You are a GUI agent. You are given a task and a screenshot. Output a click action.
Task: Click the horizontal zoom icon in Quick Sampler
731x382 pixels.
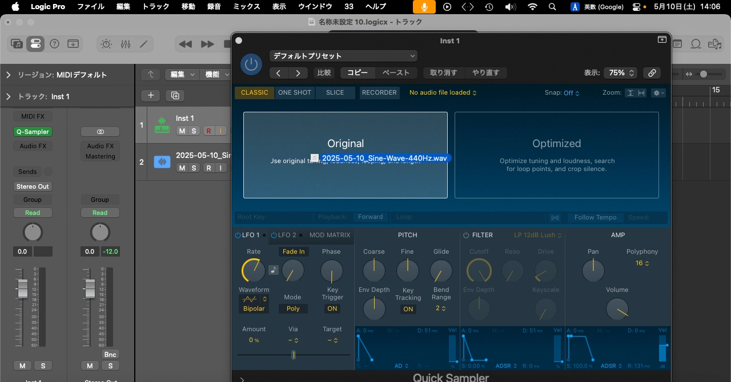tap(641, 93)
